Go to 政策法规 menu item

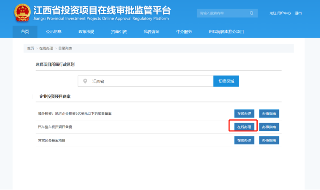pyautogui.click(x=86, y=31)
